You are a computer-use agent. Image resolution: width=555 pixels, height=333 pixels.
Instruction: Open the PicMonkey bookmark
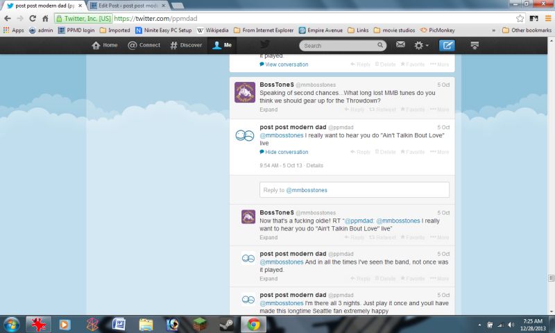click(x=438, y=31)
